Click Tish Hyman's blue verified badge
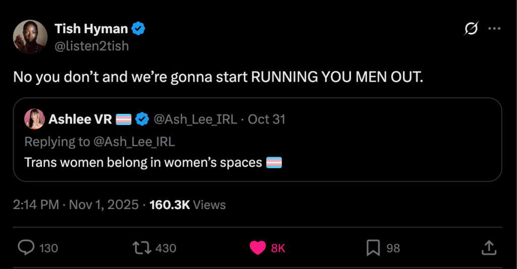This screenshot has width=517, height=269. coord(139,29)
